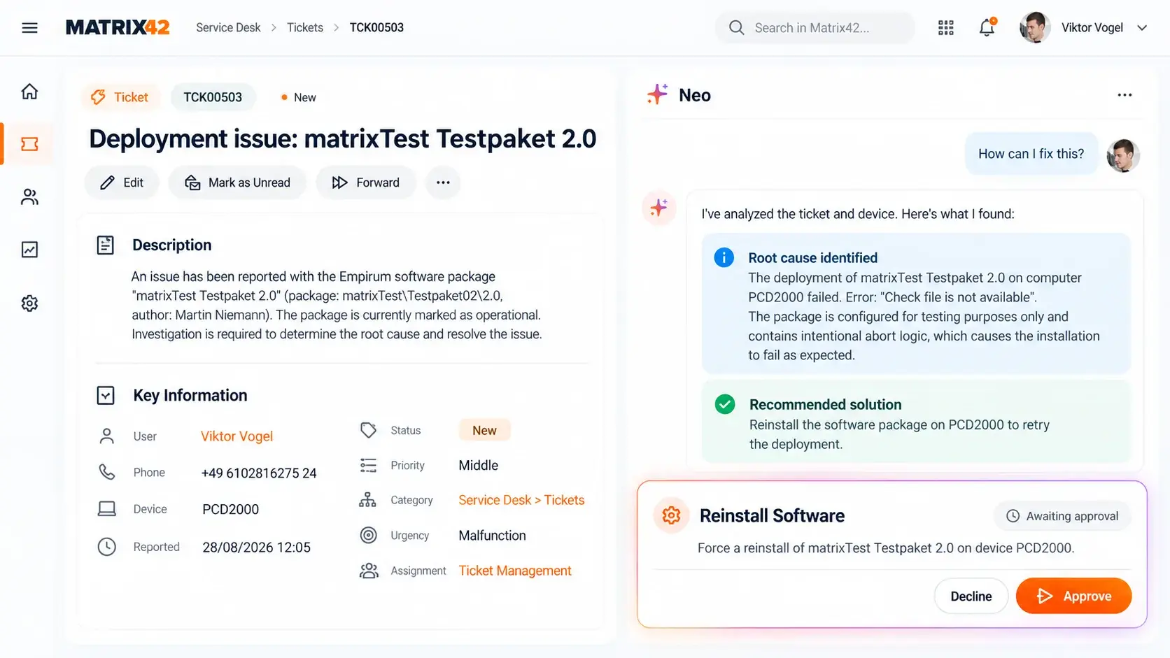Click the Recommended solution checkmark icon
This screenshot has height=658, width=1170.
pos(725,404)
